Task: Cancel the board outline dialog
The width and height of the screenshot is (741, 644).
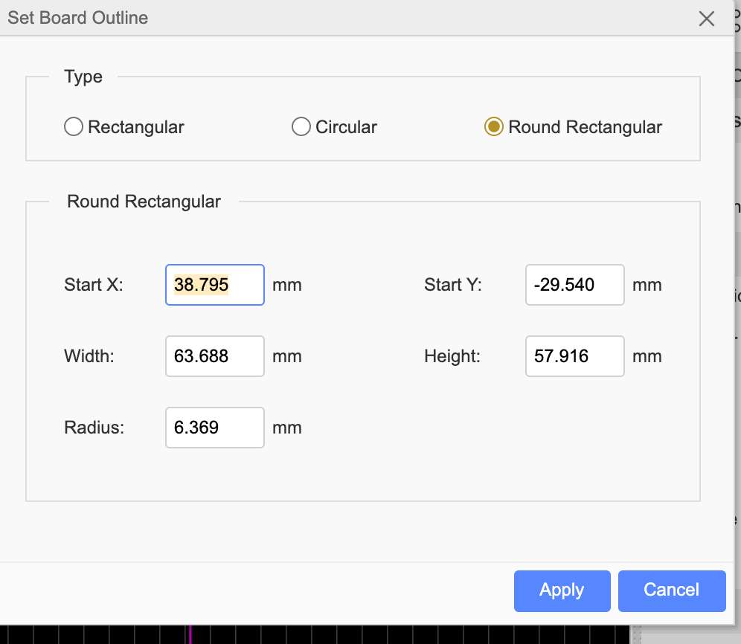Action: [x=671, y=590]
